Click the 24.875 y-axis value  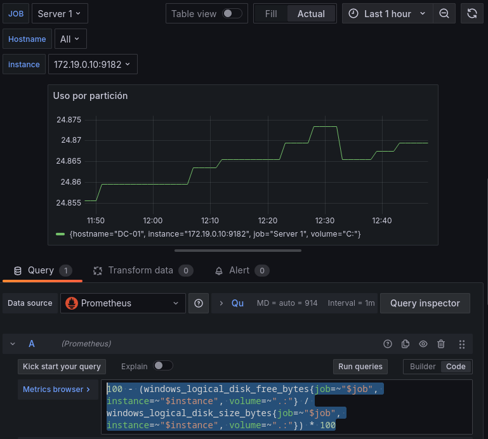tap(69, 120)
